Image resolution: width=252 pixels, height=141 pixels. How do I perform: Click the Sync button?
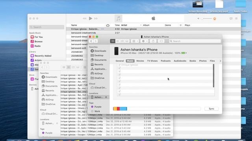pos(211,109)
